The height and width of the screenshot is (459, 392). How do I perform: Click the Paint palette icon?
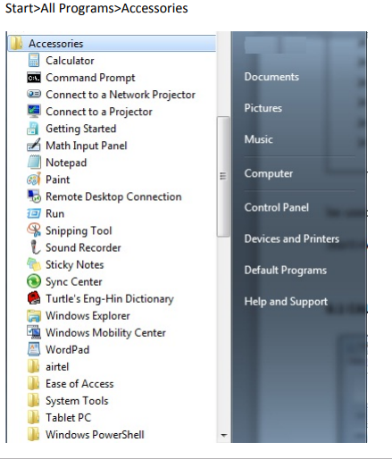point(34,179)
